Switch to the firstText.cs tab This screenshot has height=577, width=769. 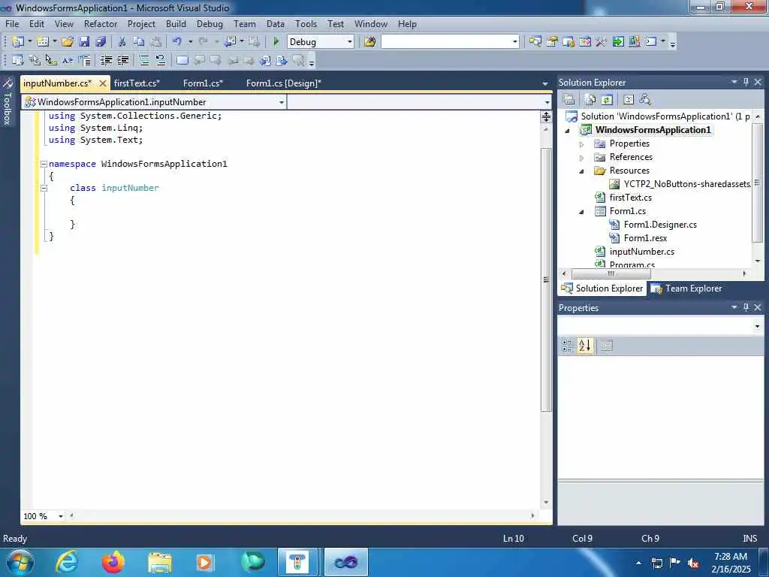pyautogui.click(x=137, y=83)
